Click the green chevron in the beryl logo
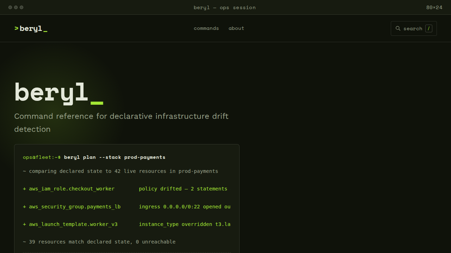This screenshot has width=451, height=253. [16, 28]
